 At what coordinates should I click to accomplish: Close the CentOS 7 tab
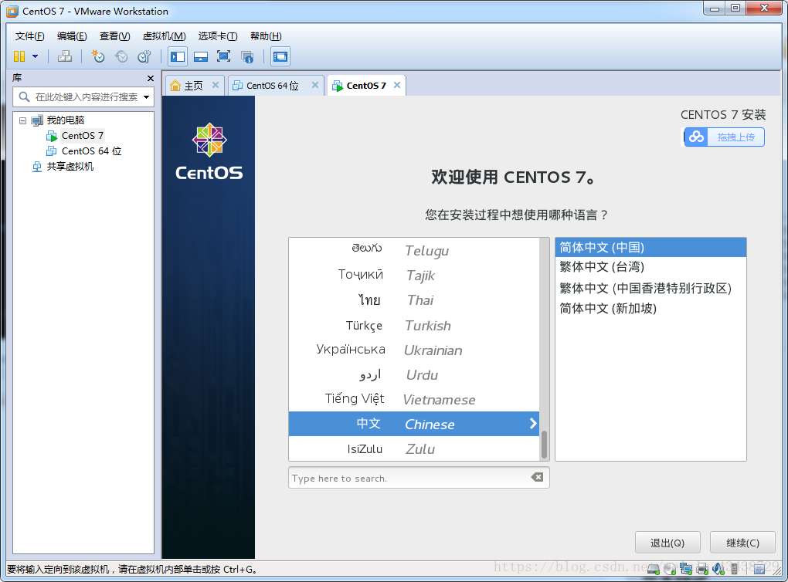pyautogui.click(x=397, y=85)
